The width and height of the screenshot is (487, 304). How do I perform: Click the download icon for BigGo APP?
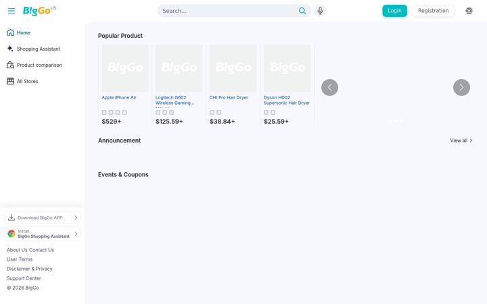tap(11, 218)
